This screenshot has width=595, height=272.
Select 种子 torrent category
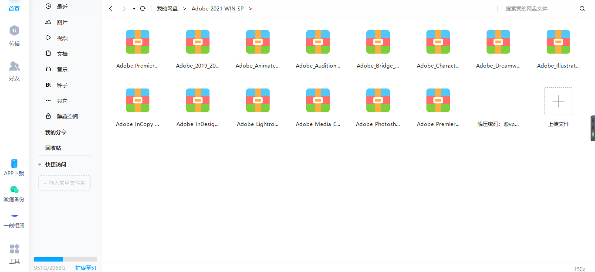(x=62, y=85)
